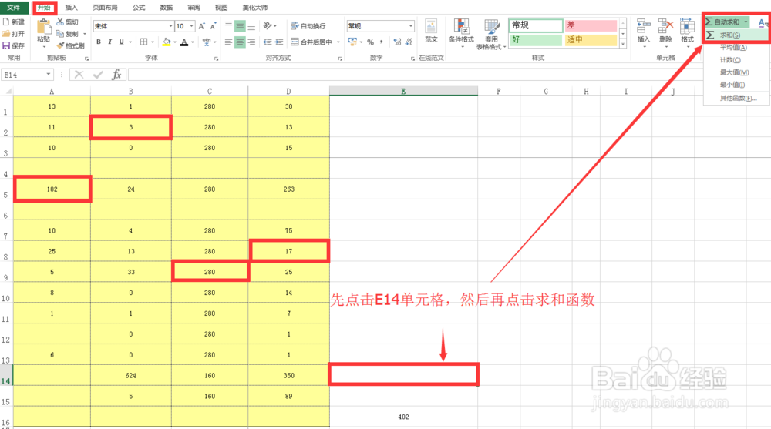The height and width of the screenshot is (429, 771).
Task: Toggle 自动换行 (Wrap Text)
Action: (308, 26)
